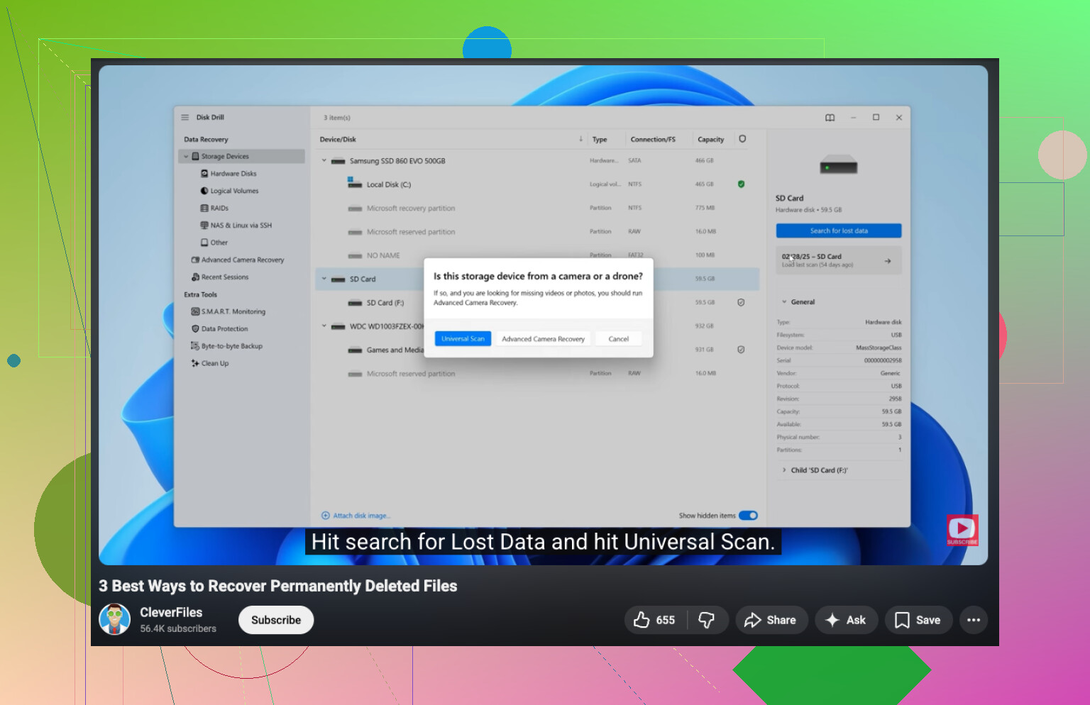
Task: Click the Other devices sidebar icon
Action: (x=204, y=243)
